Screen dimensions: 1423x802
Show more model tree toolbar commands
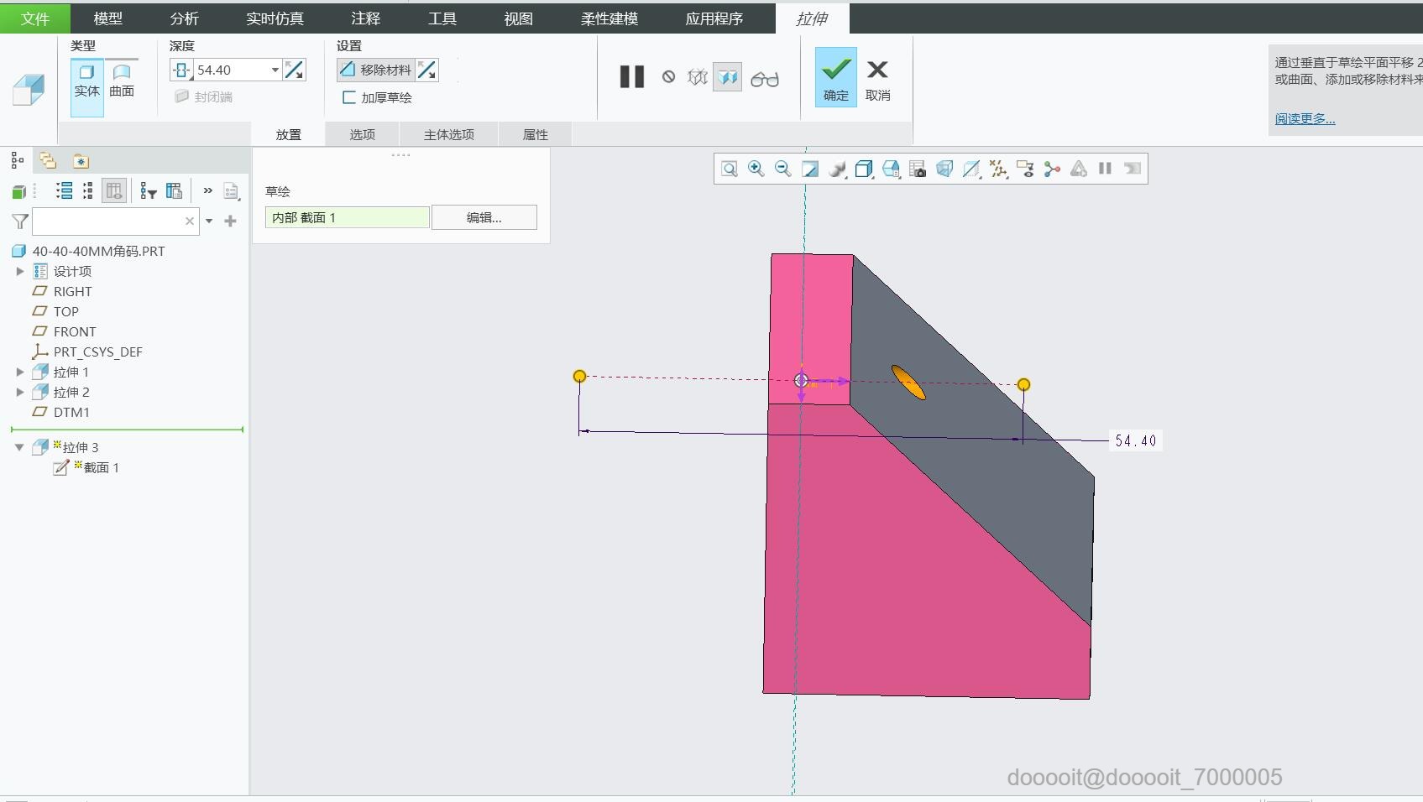click(207, 190)
